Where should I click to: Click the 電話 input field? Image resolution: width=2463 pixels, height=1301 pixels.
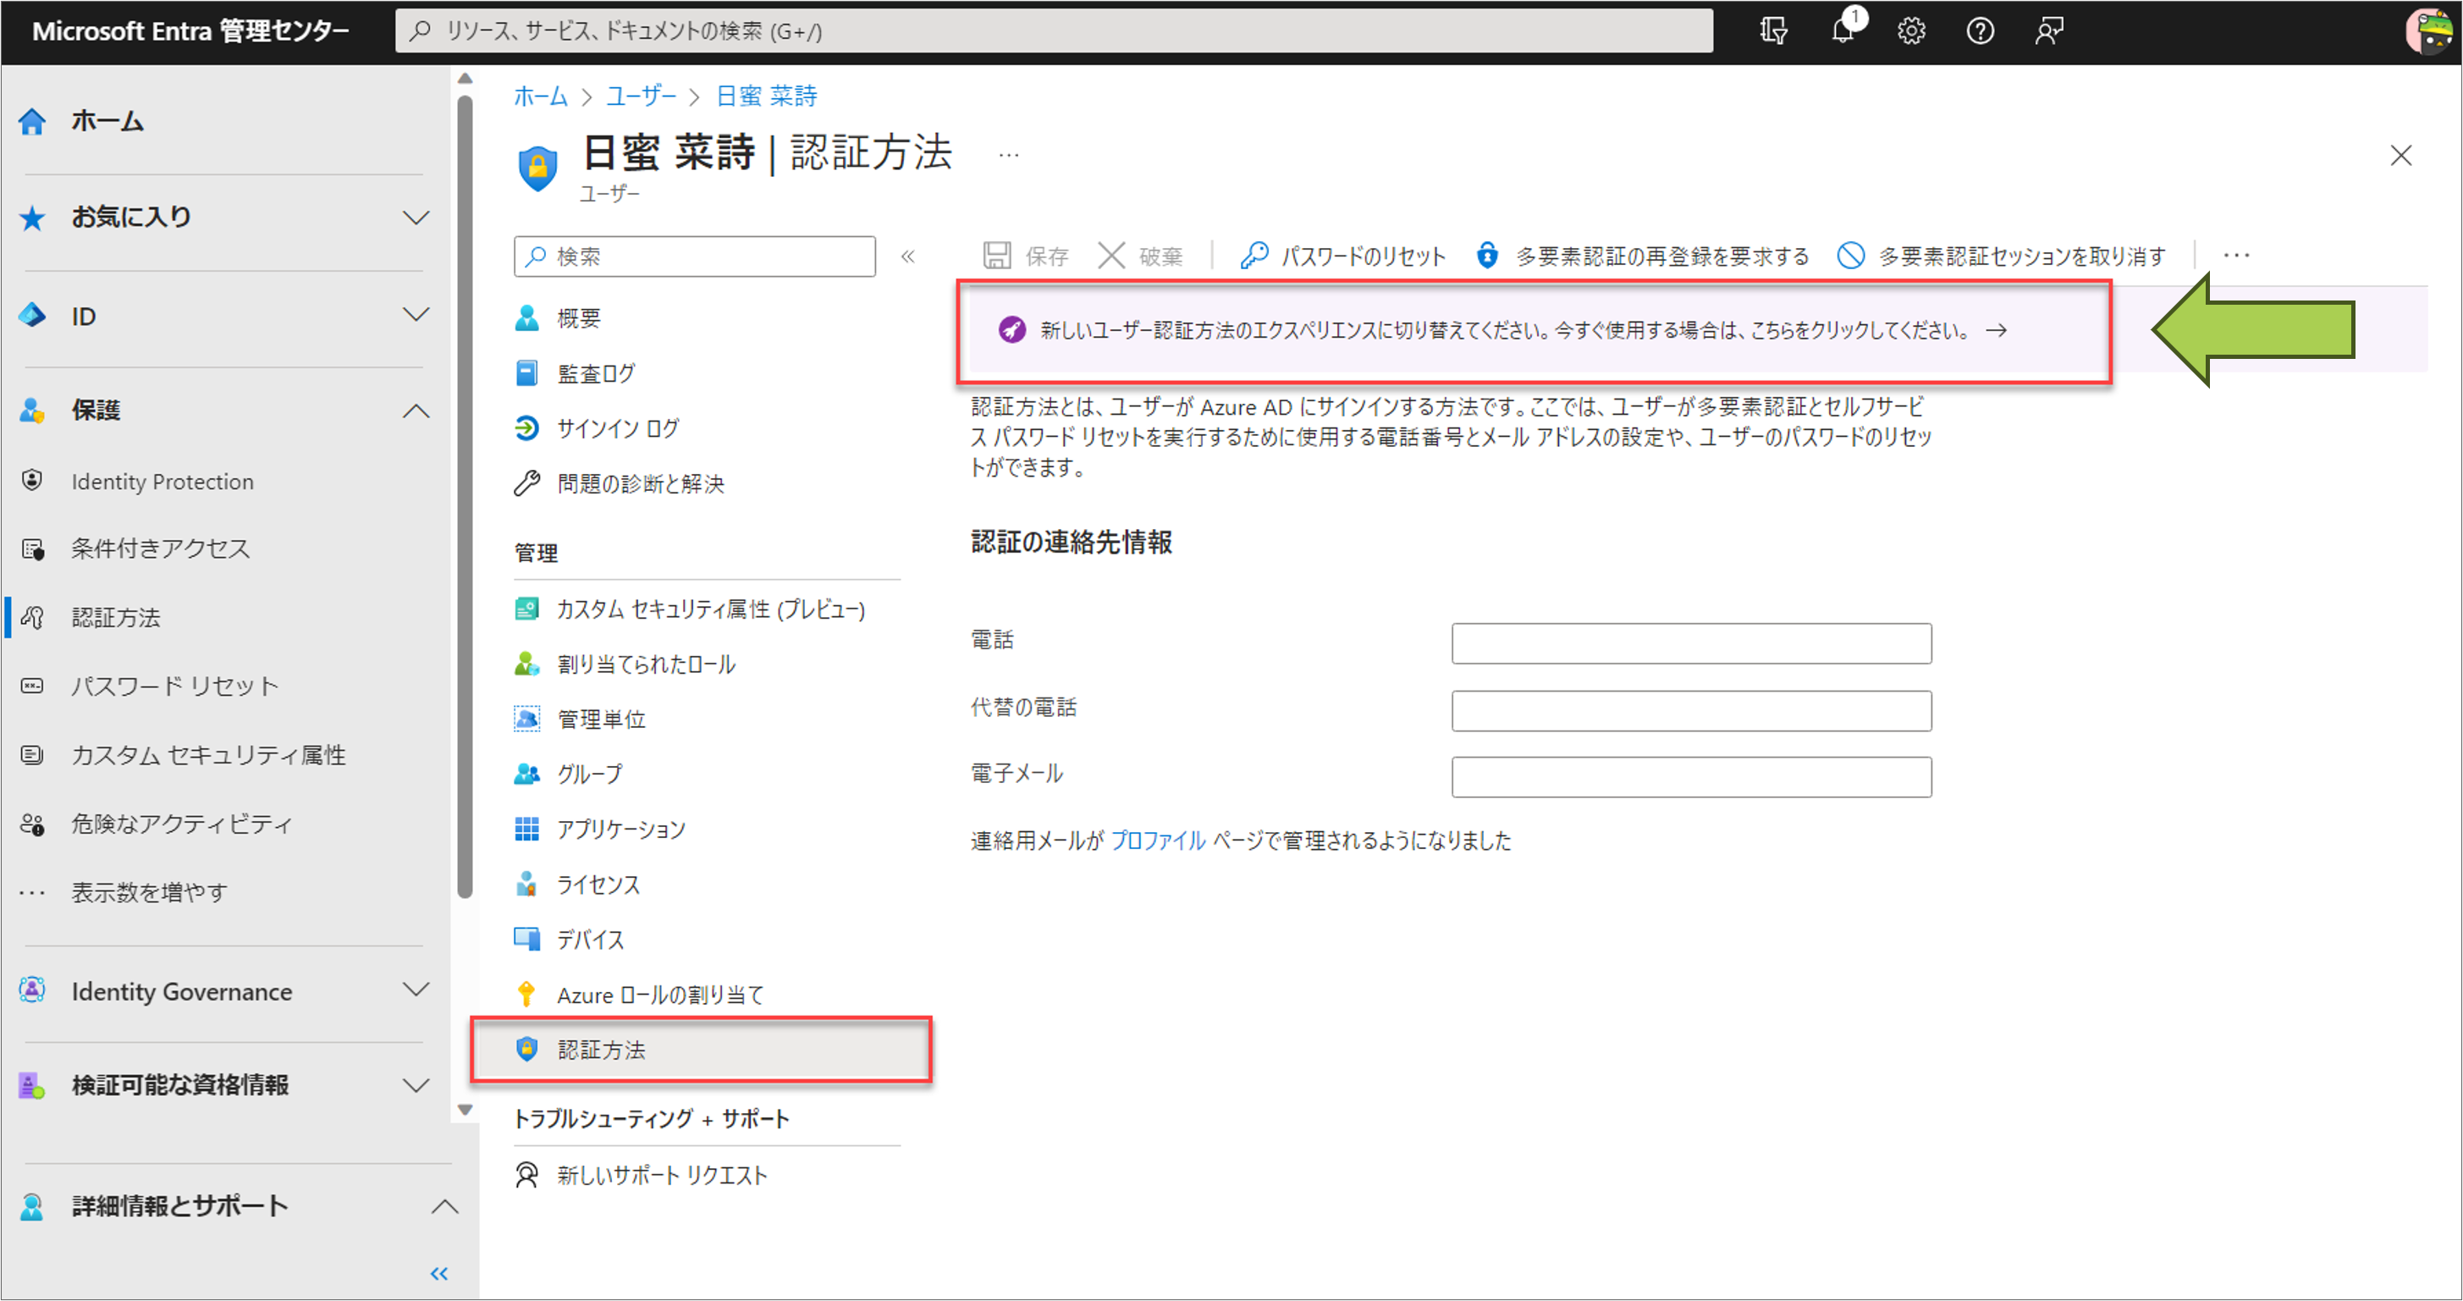[x=1691, y=644]
